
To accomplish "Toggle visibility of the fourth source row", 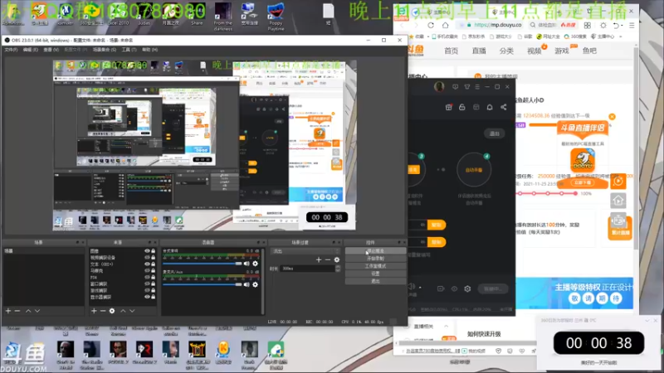I will 147,271.
